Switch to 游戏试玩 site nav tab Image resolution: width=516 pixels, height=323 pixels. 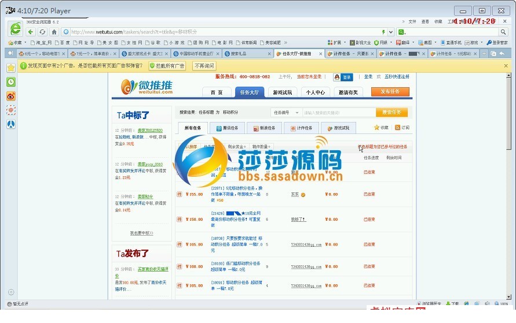tap(283, 92)
